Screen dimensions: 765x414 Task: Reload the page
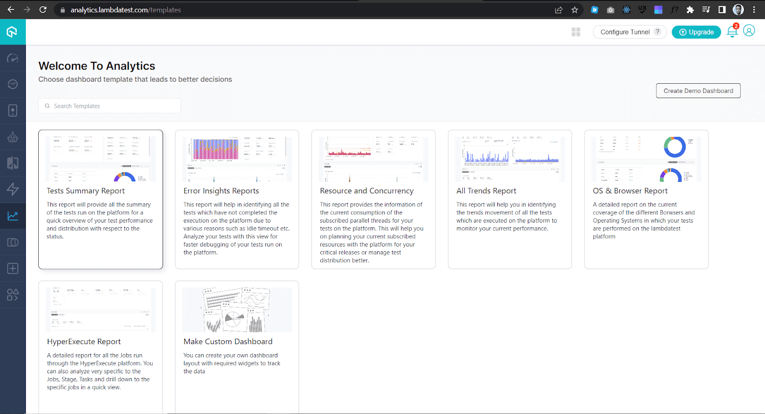click(43, 10)
